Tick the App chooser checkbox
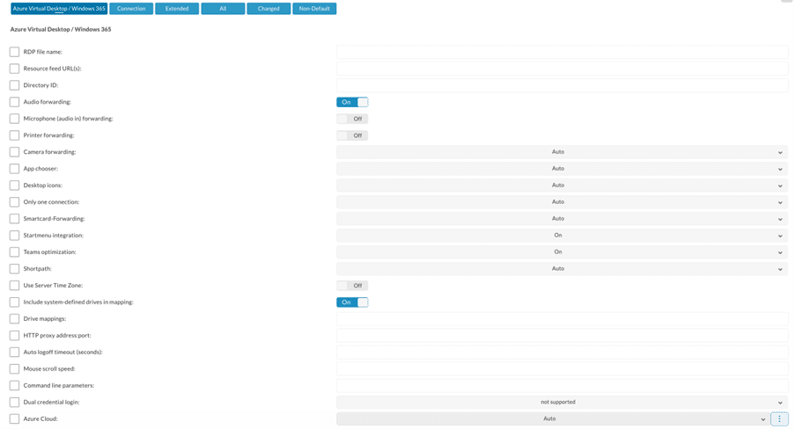 14,169
